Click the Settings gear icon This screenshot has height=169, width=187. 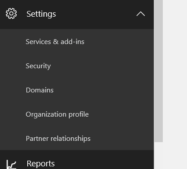[x=11, y=14]
